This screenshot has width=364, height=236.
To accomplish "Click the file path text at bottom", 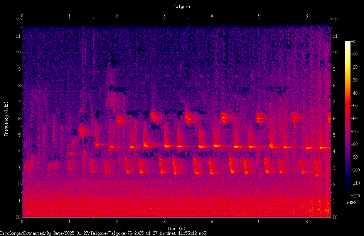I will 103,233.
